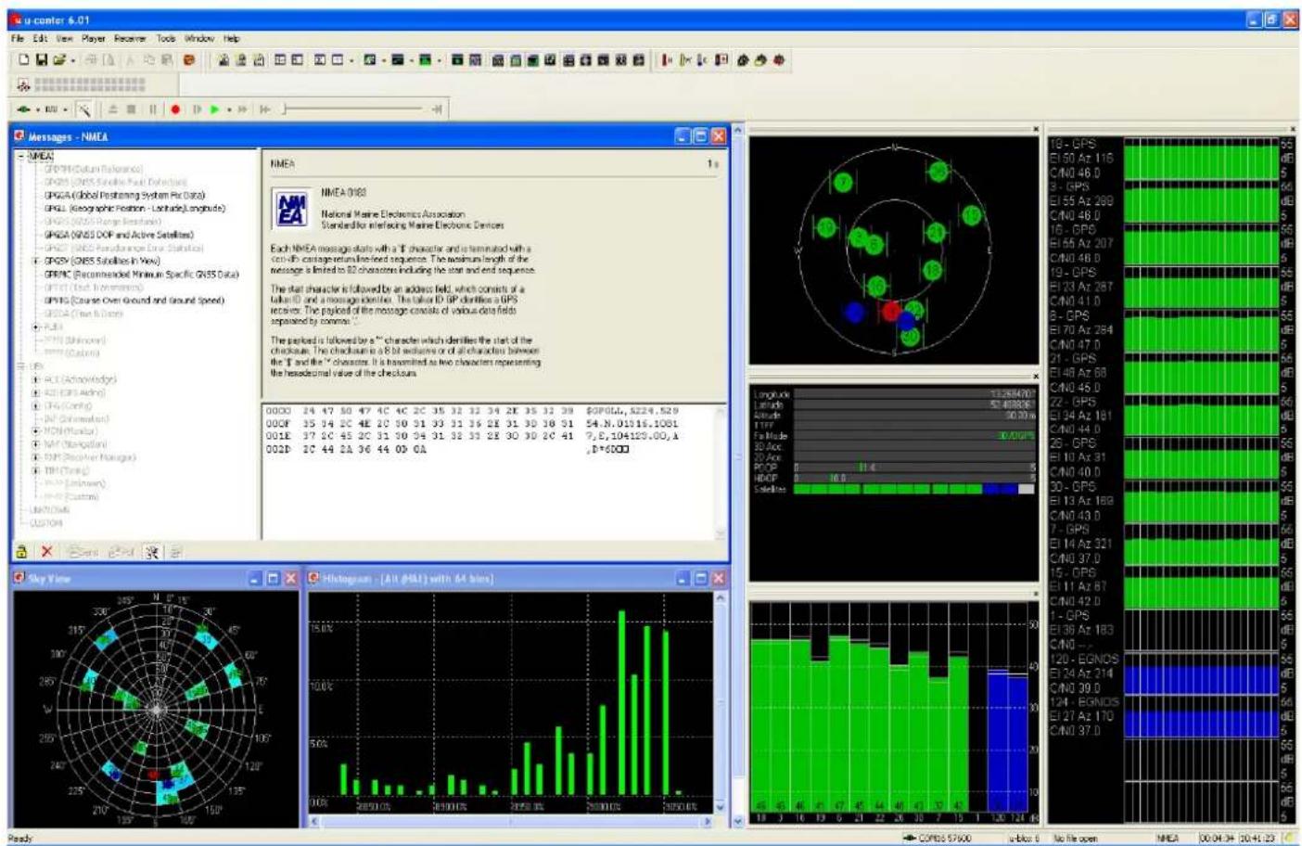The width and height of the screenshot is (1302, 846).
Task: Click the Histogram horizontal scrollbar
Action: click(x=511, y=822)
